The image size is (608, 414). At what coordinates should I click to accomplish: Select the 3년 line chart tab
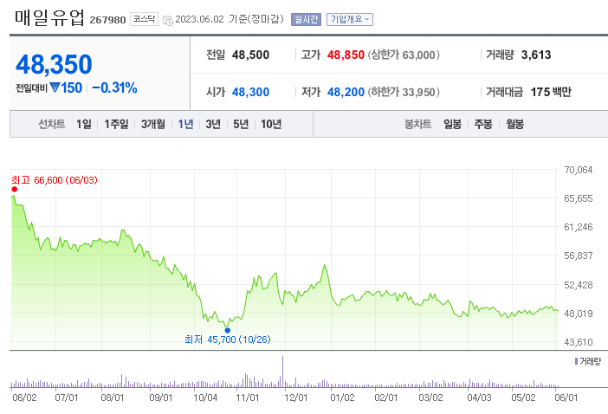point(213,124)
